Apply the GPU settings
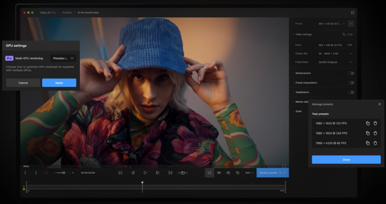 pyautogui.click(x=59, y=83)
